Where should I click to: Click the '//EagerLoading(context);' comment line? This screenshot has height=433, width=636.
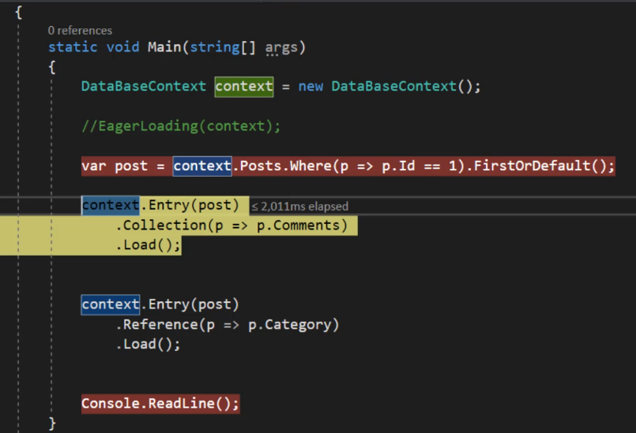[x=181, y=126]
